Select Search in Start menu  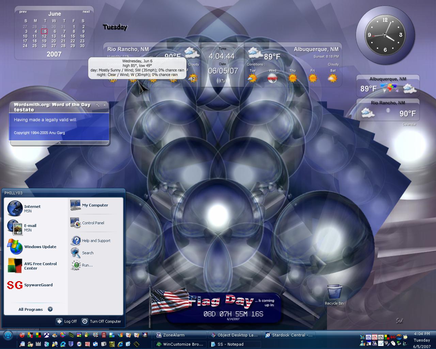82,253
